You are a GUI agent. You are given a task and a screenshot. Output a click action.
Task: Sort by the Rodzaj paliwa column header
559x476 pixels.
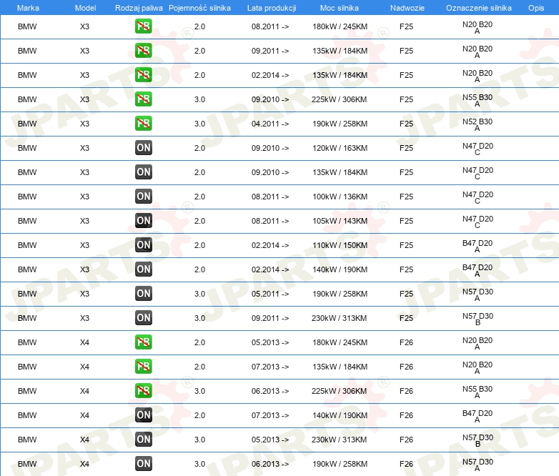click(139, 8)
